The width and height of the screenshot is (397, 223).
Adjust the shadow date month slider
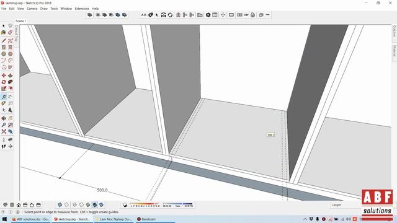[x=145, y=205]
